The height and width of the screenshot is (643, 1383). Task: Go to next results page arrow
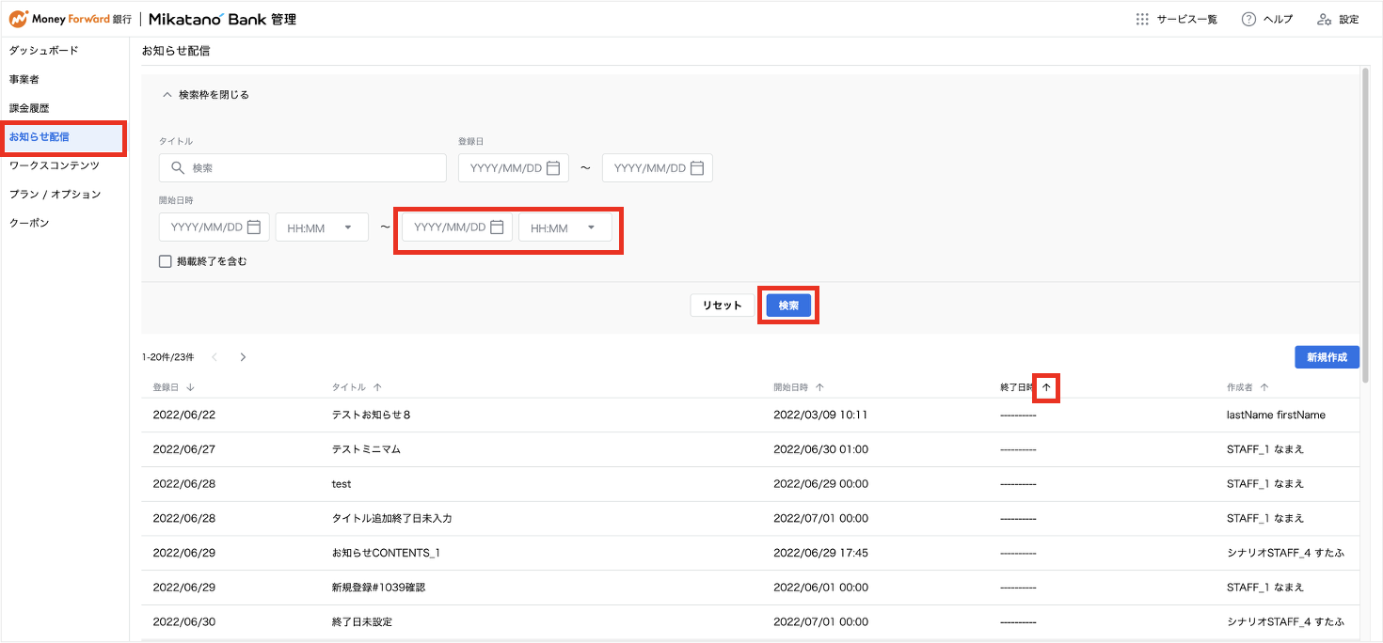click(243, 357)
